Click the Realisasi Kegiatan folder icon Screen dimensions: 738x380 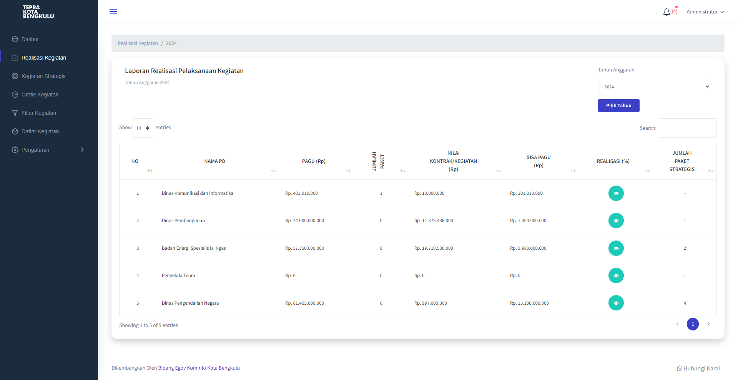click(x=15, y=58)
